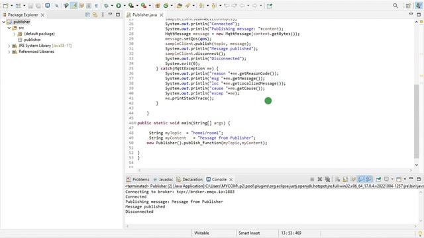Viewport: 424px width, 238px height.
Task: Click the Coverage launch icon
Action: pyautogui.click(x=131, y=6)
